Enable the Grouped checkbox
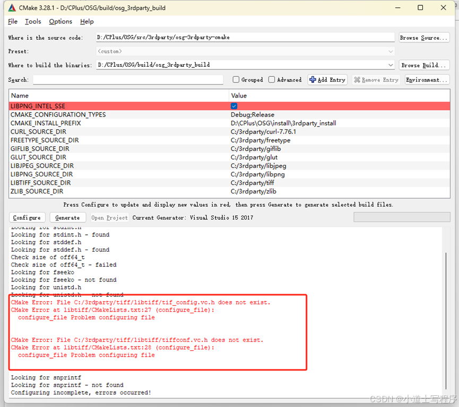This screenshot has height=407, width=459. click(x=236, y=79)
